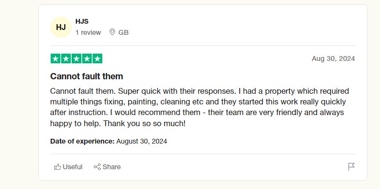Mark review as Useful via its label

73,167
